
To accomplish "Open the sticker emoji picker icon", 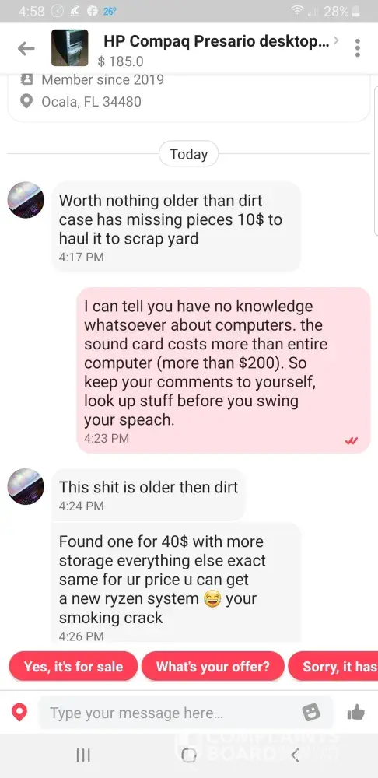I will coord(311,713).
